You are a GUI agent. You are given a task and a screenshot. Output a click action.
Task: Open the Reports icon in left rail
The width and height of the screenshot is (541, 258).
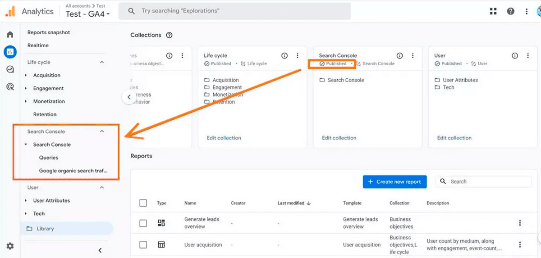[10, 52]
